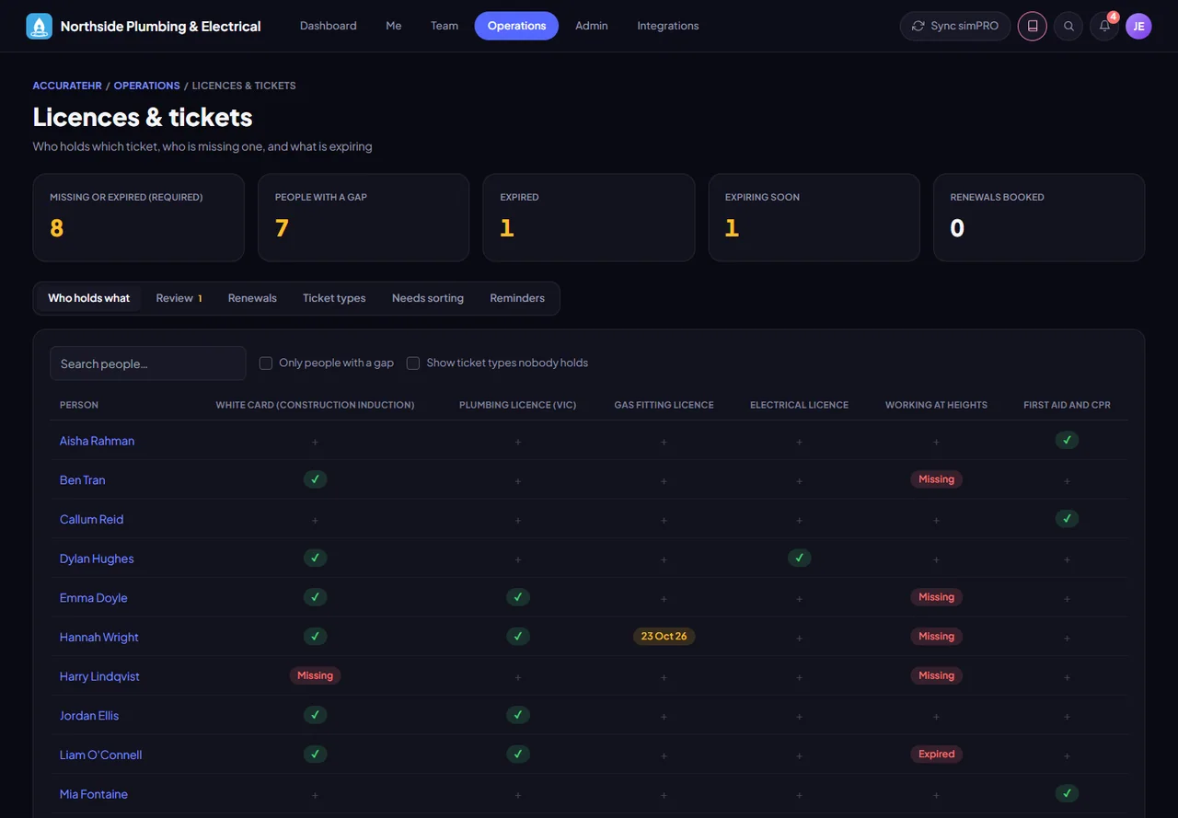Click Aisha Rahman's First Aid checkmark

pyautogui.click(x=1067, y=440)
